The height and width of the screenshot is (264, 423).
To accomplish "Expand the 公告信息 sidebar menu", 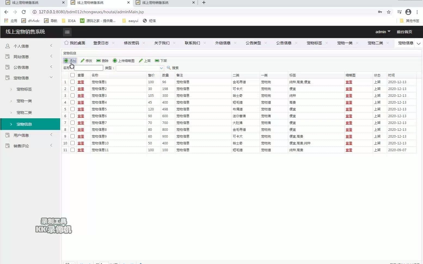I will [x=51, y=67].
